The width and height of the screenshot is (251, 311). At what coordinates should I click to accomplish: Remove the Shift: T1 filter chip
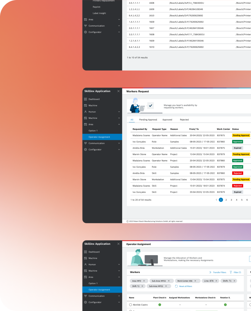pyautogui.click(x=234, y=281)
